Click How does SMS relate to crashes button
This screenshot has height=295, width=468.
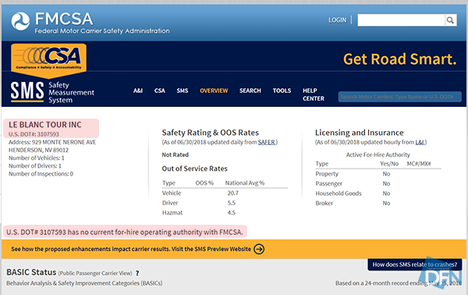tap(415, 265)
